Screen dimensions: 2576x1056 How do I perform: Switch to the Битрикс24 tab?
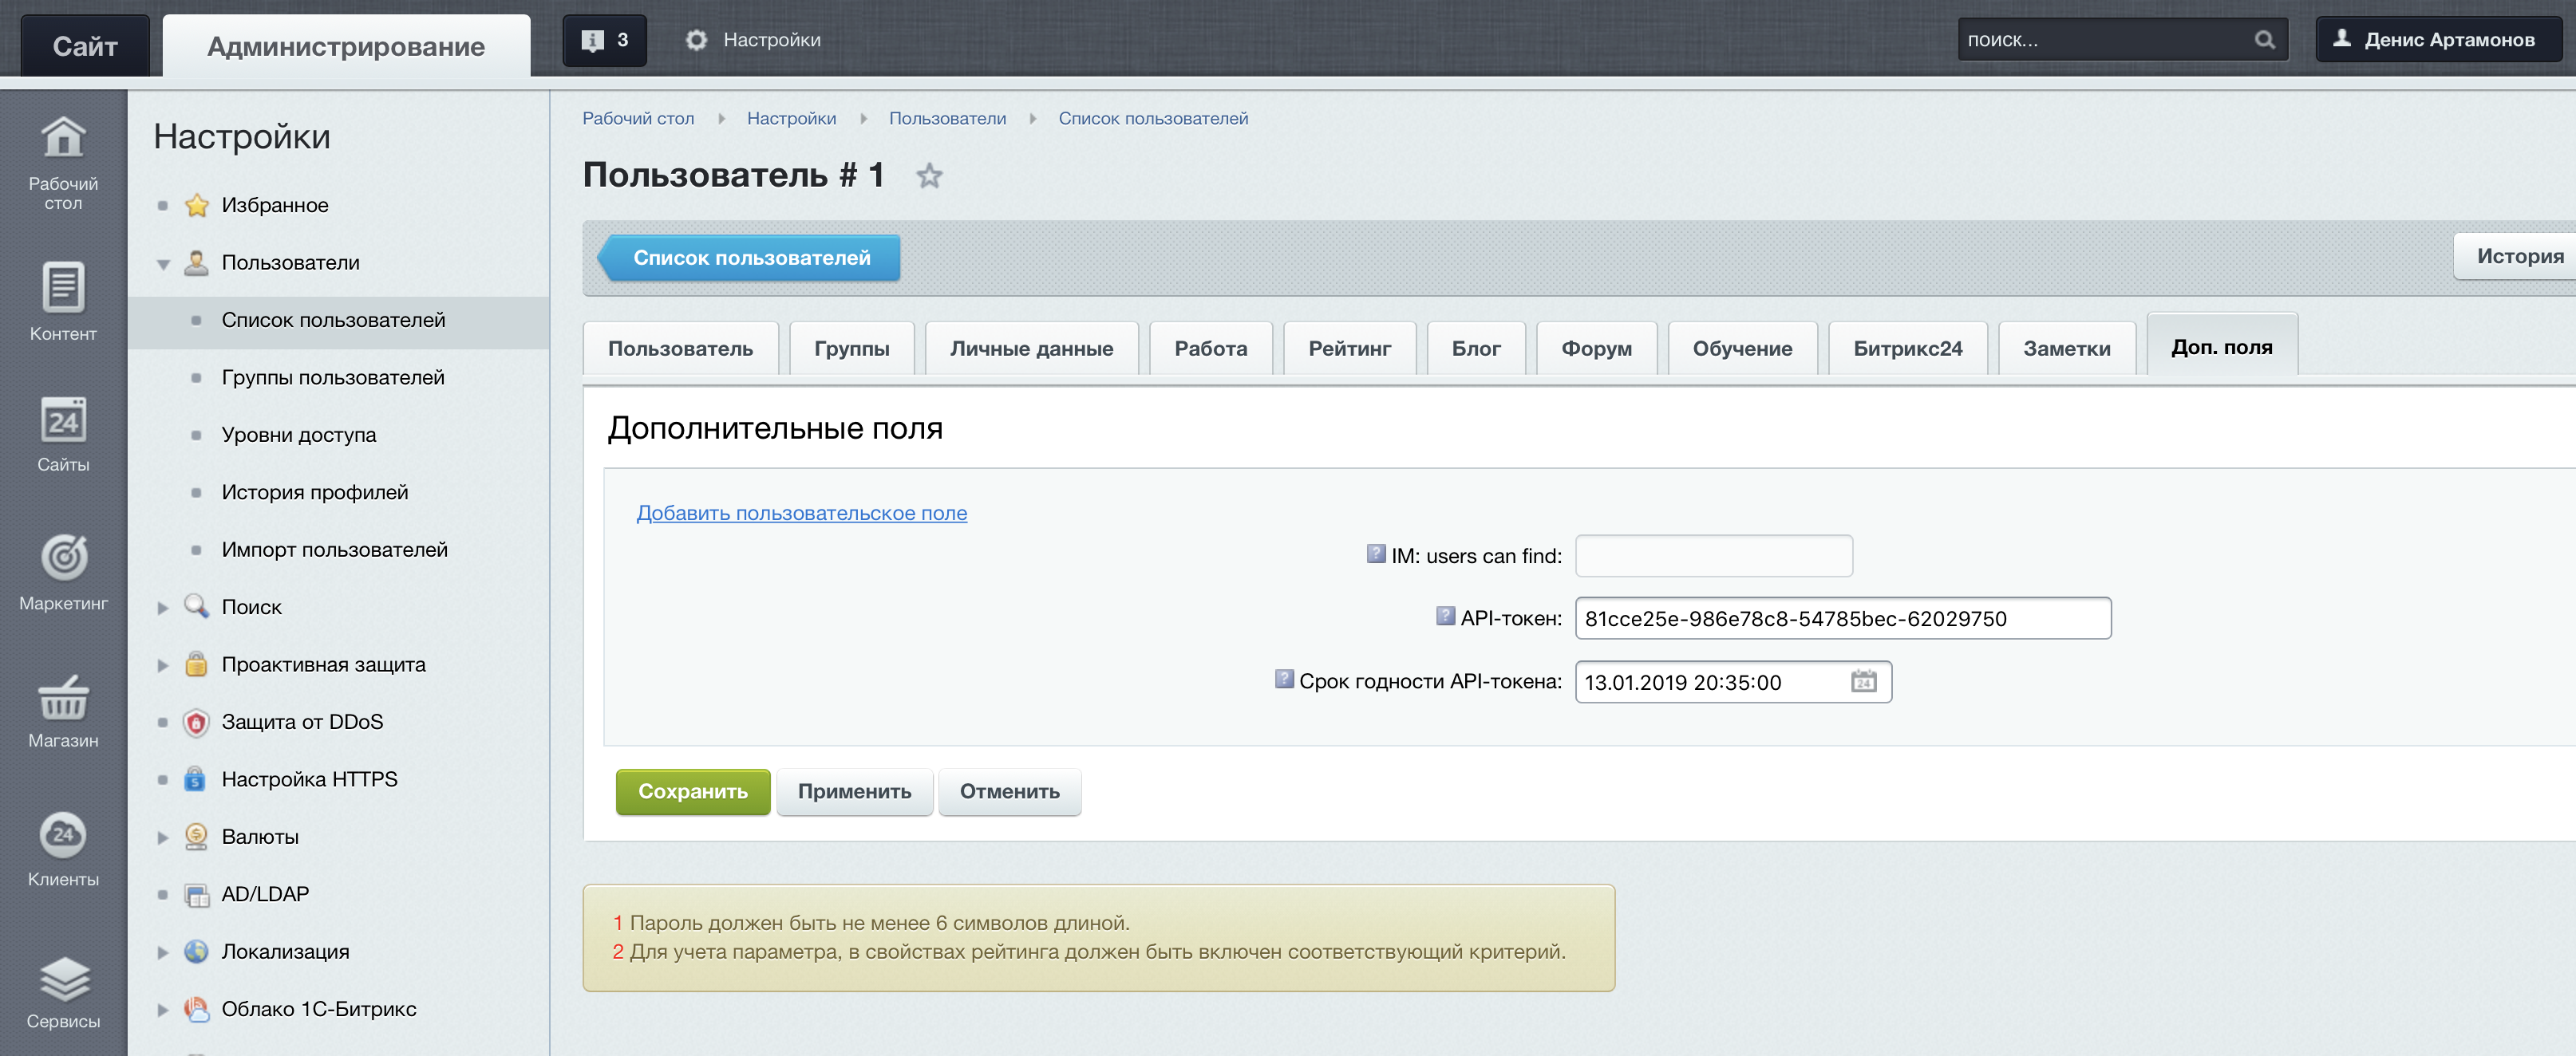pyautogui.click(x=1907, y=349)
